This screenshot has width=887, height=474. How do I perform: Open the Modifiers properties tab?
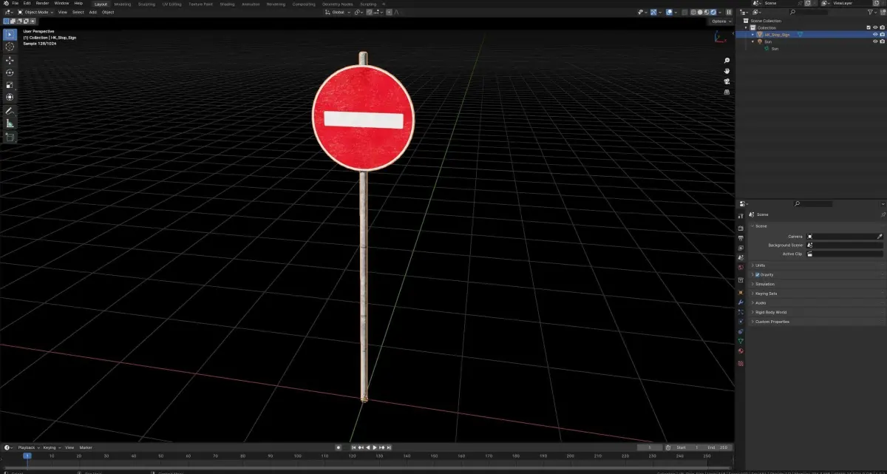coord(741,302)
